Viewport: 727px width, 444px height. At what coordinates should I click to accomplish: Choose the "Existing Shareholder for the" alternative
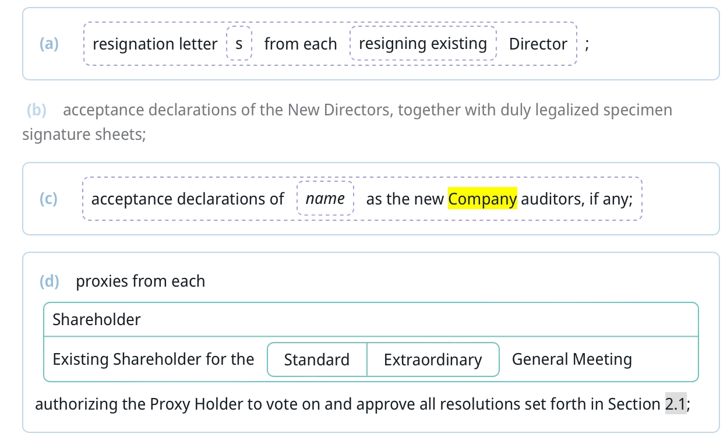point(153,359)
